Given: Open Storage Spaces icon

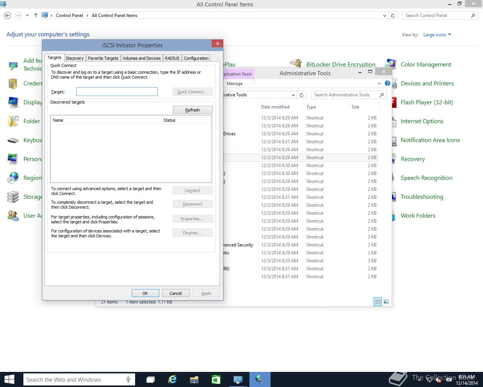Looking at the screenshot, I should click(x=13, y=197).
